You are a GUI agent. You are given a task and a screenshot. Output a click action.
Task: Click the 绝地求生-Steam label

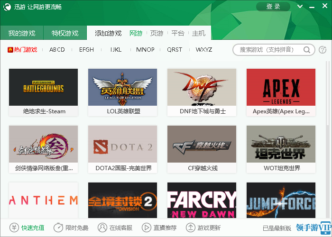point(44,111)
